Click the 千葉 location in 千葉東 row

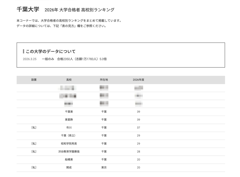pyautogui.click(x=104, y=112)
